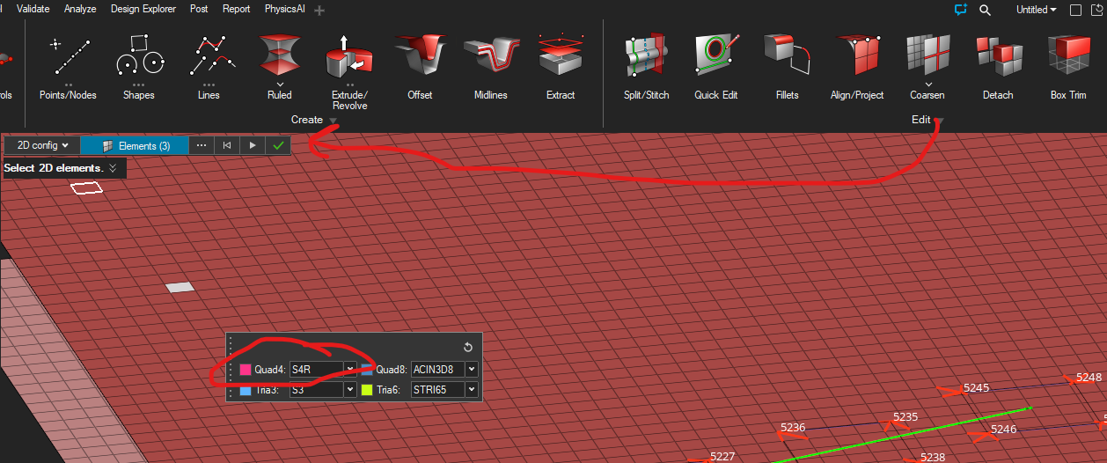The image size is (1107, 463).
Task: Expand the Select 2D elements hint chevron
Action: point(113,167)
